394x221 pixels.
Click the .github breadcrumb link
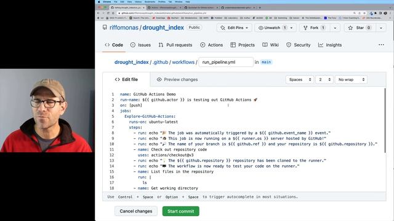click(x=160, y=62)
